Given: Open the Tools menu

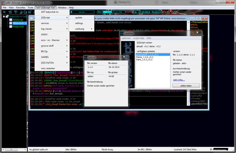Looking at the screenshot, I should tap(30, 7).
